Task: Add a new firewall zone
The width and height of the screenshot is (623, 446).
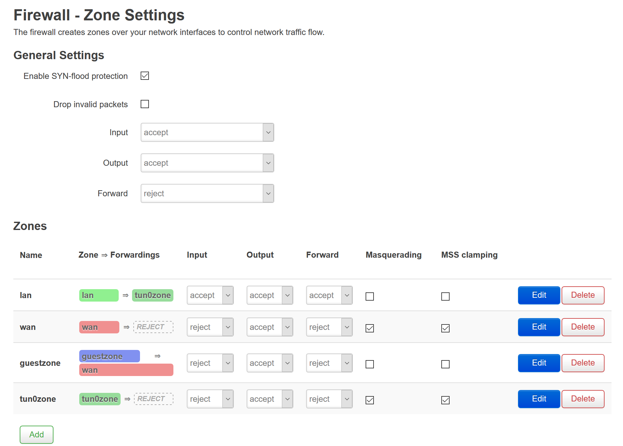Action: (37, 435)
